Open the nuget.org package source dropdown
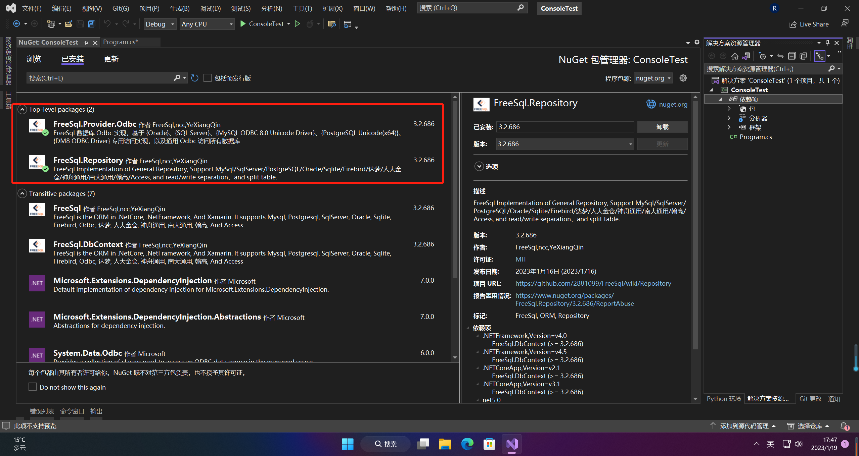The height and width of the screenshot is (456, 859). (x=653, y=78)
